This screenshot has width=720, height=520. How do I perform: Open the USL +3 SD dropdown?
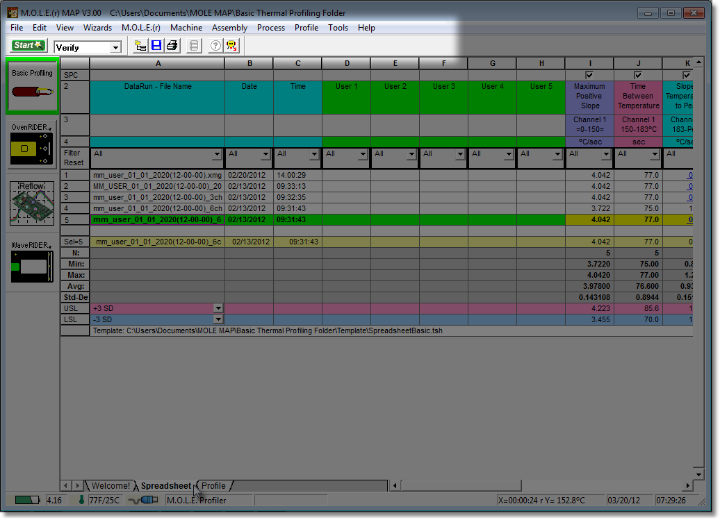coord(218,309)
